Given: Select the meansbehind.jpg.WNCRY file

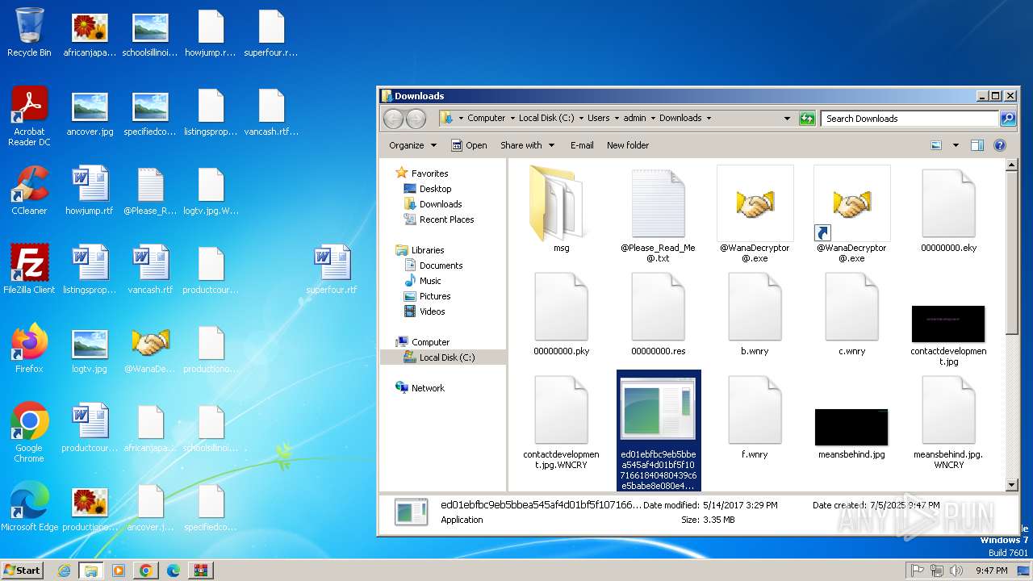Looking at the screenshot, I should point(949,421).
